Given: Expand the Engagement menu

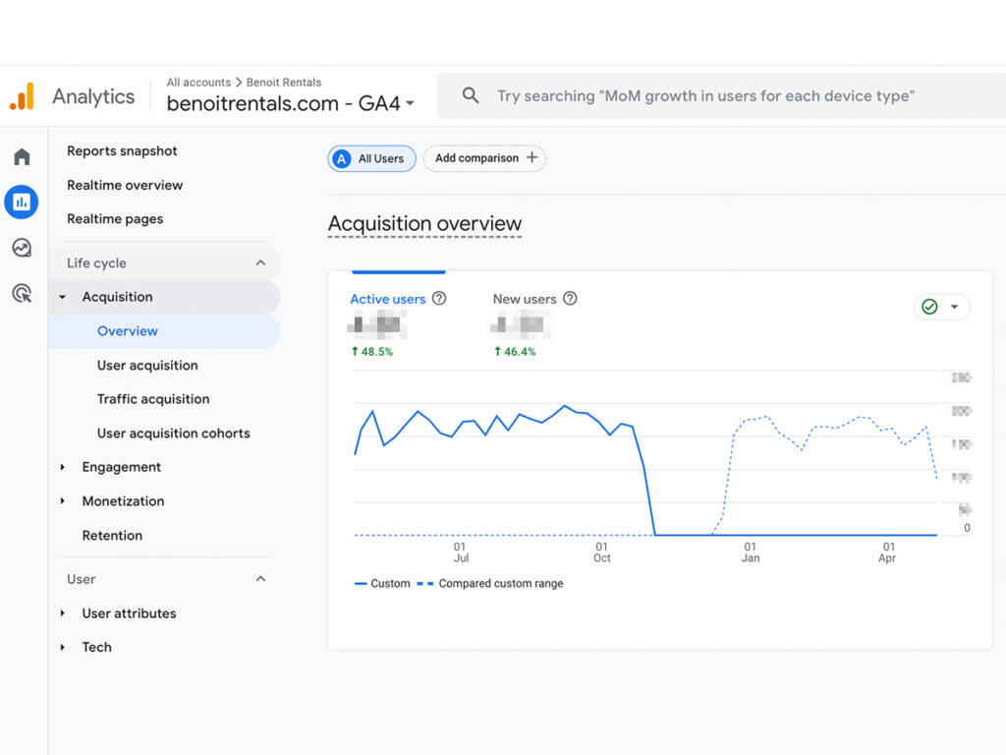Looking at the screenshot, I should point(121,467).
